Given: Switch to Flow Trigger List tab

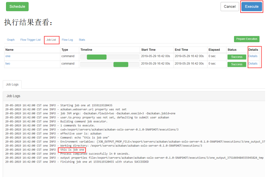Looking at the screenshot, I should pyautogui.click(x=30, y=40).
